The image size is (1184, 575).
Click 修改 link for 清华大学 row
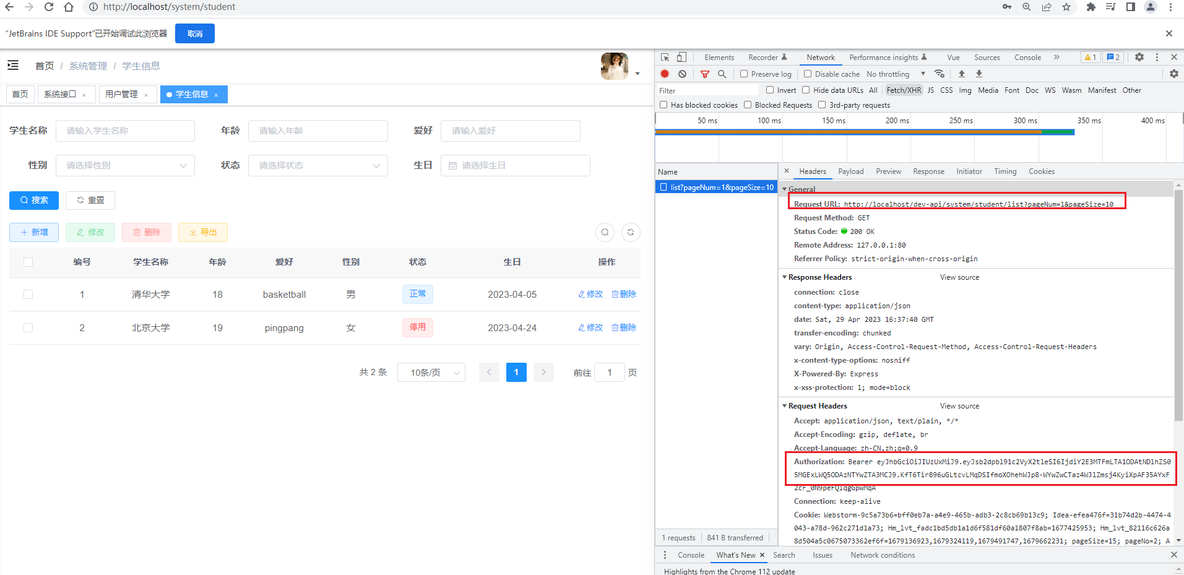point(590,294)
